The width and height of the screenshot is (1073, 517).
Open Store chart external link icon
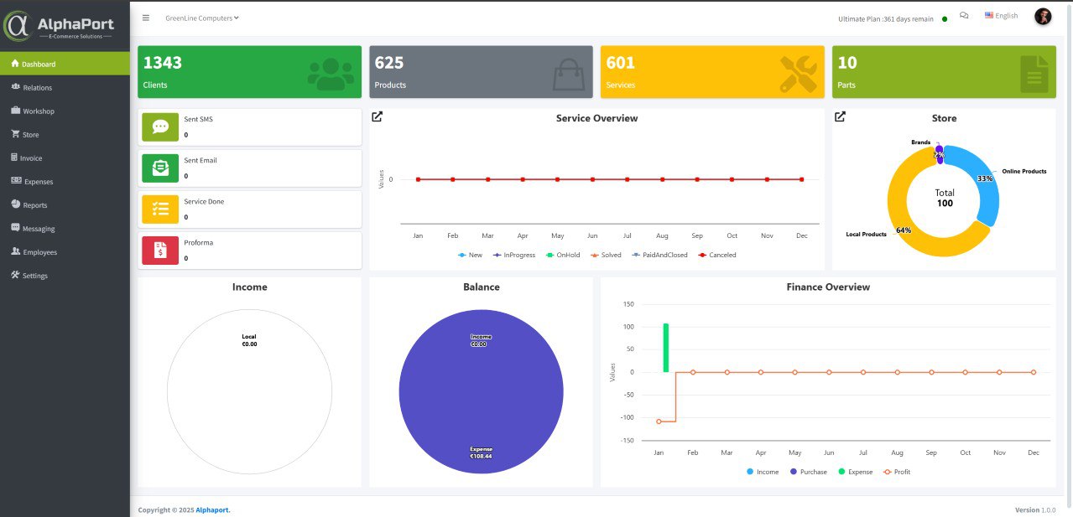(840, 117)
